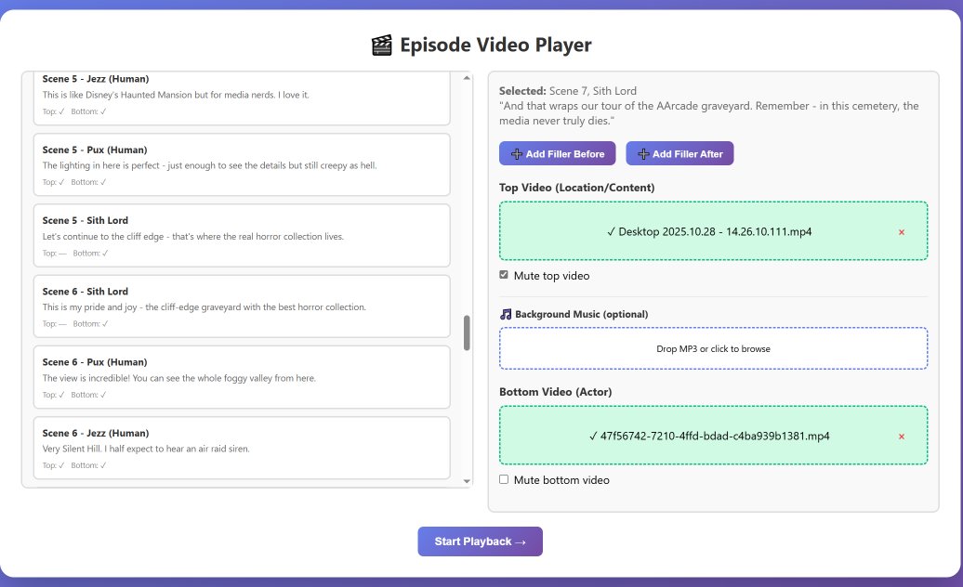Click the clapperboard icon beside Episode Video Player
The image size is (963, 587).
tap(381, 46)
